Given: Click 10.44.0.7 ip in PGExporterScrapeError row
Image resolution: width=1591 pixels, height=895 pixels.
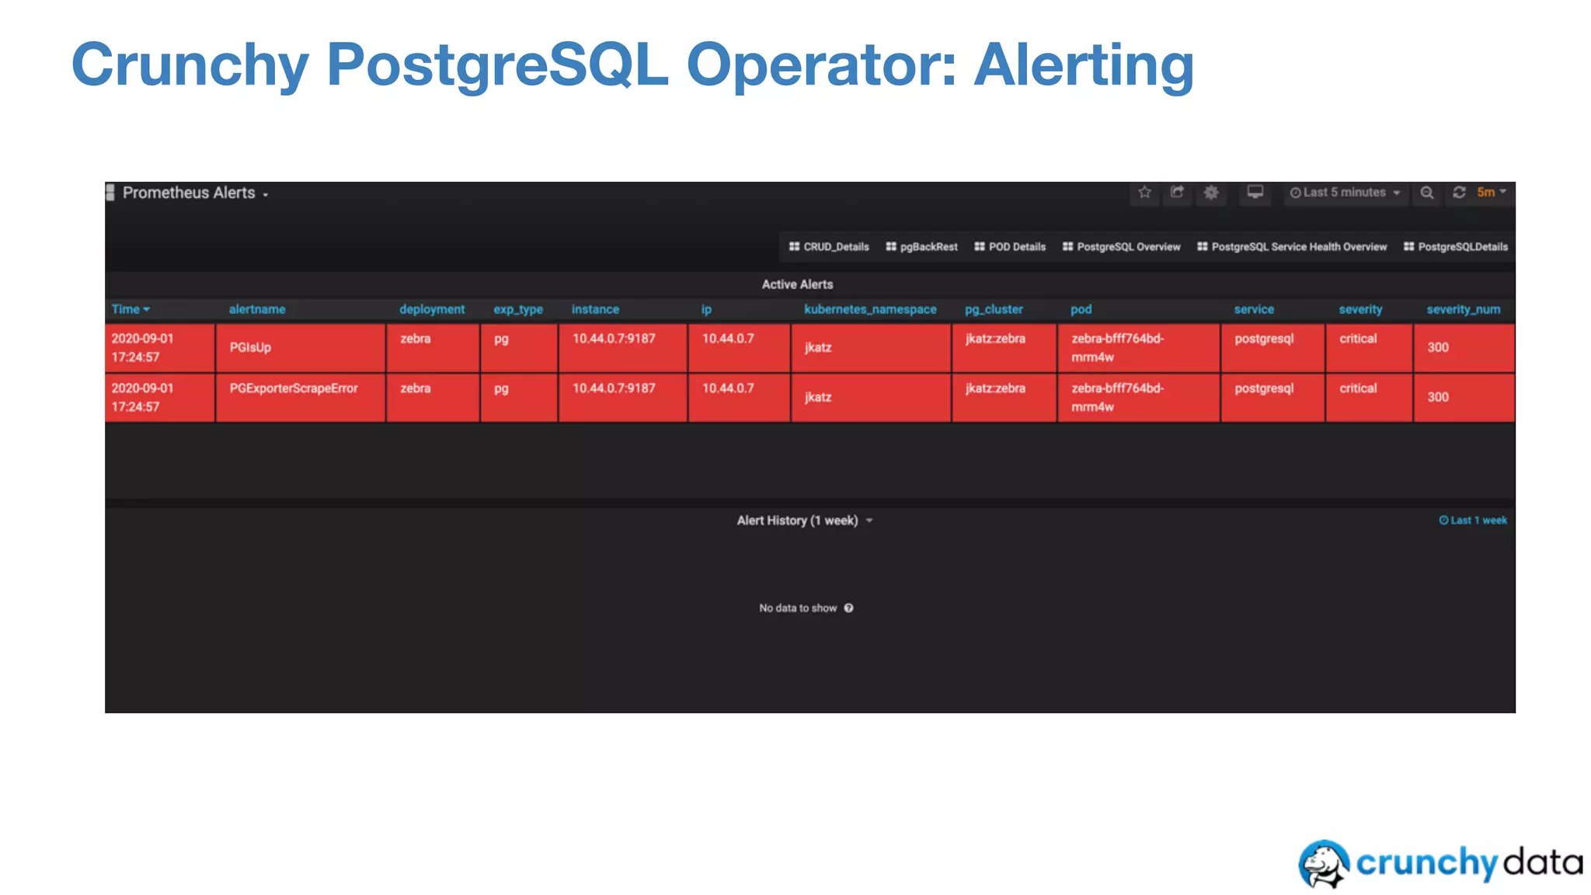Looking at the screenshot, I should (x=739, y=397).
